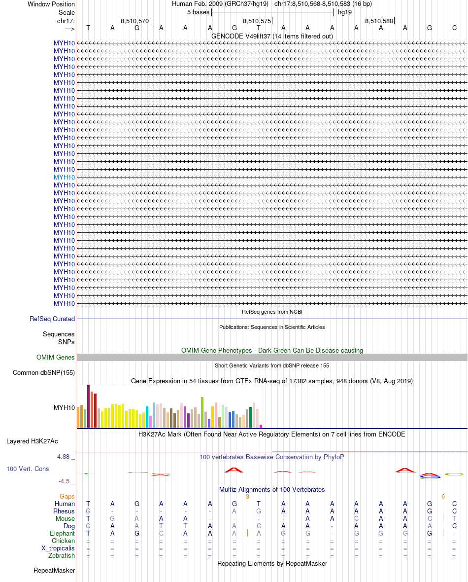Click the 4.88 upper axis value

(x=64, y=457)
